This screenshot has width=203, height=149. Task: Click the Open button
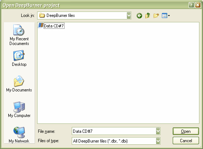[186, 131]
